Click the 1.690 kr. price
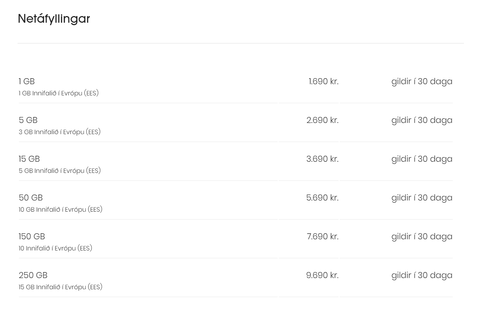 click(323, 81)
